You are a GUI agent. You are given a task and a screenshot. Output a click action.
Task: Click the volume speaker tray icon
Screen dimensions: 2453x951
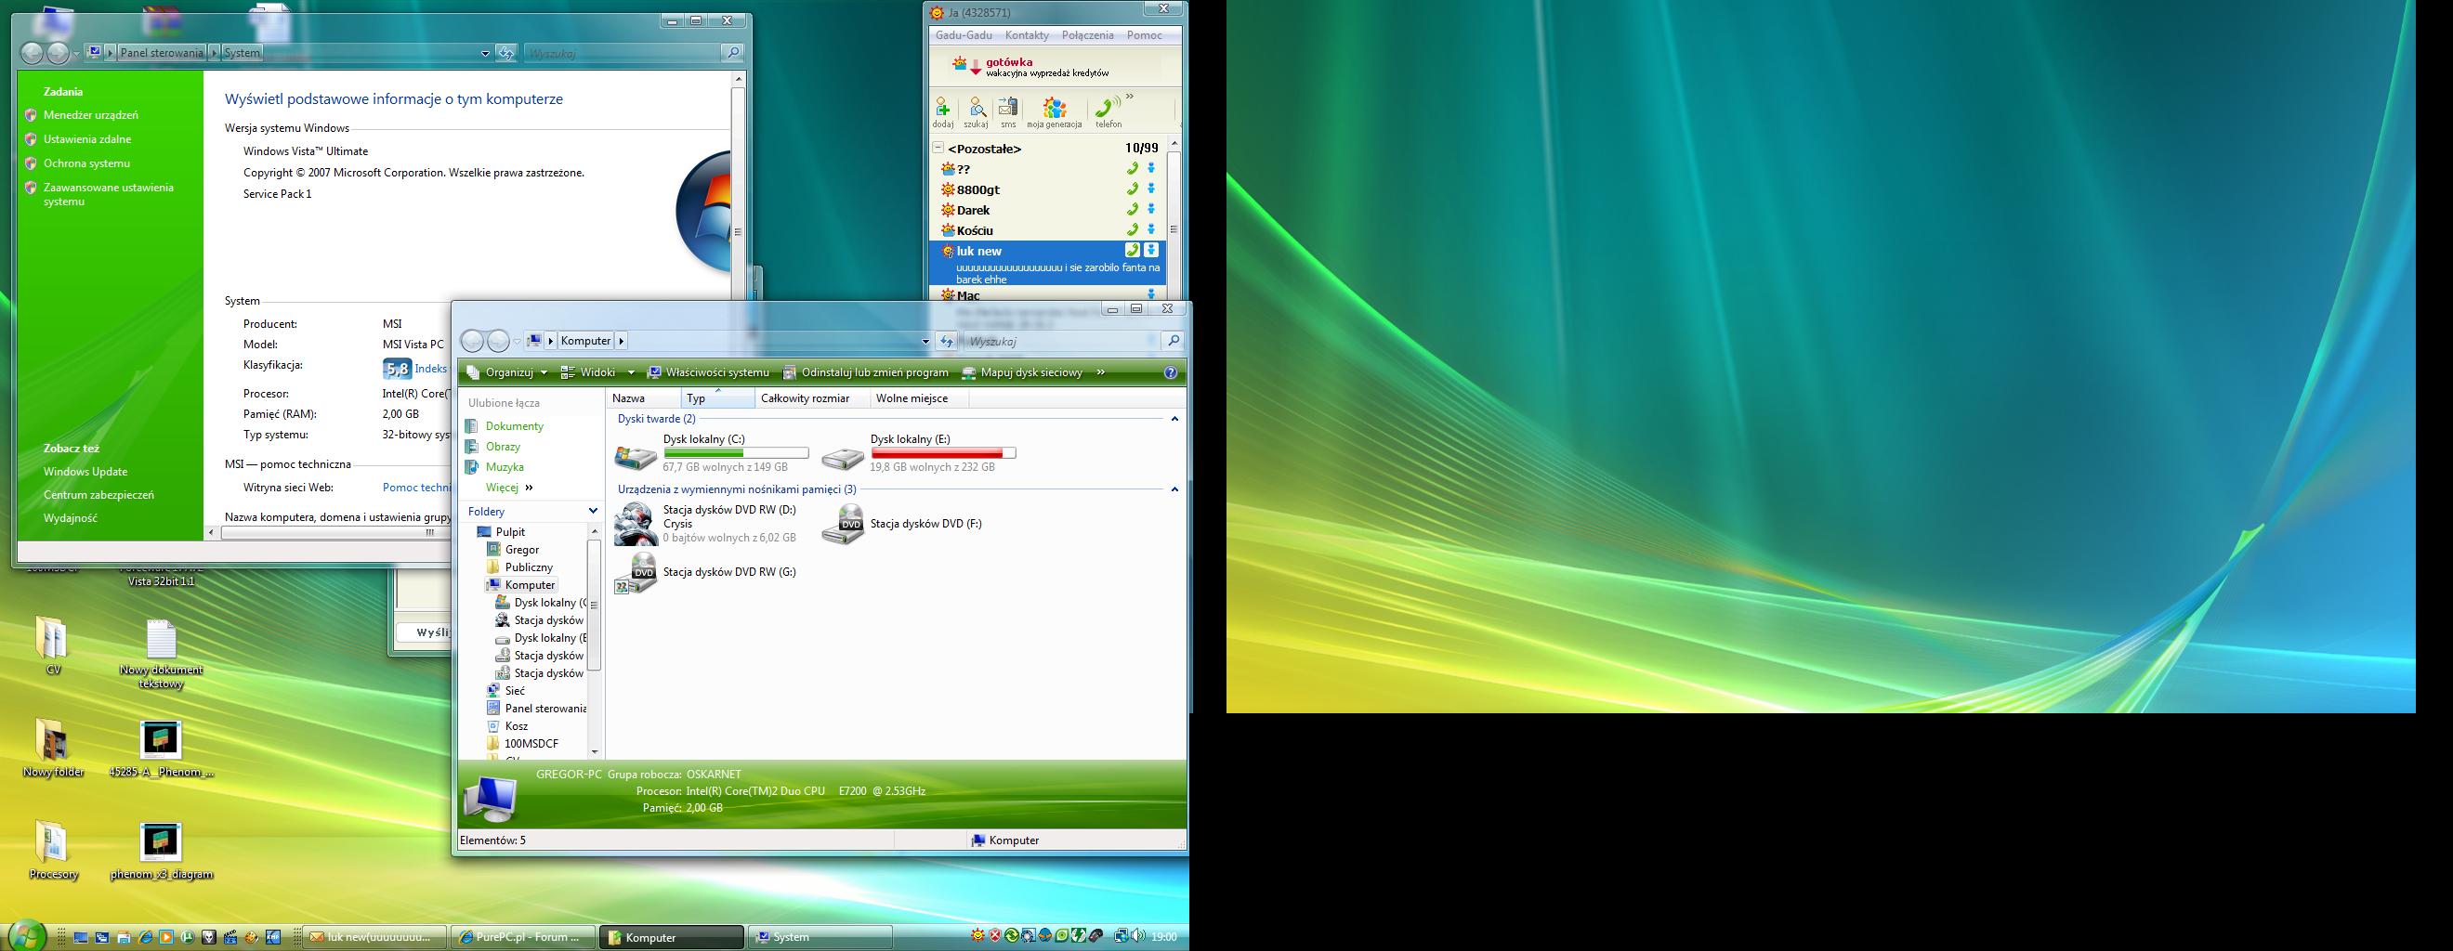[x=1137, y=936]
